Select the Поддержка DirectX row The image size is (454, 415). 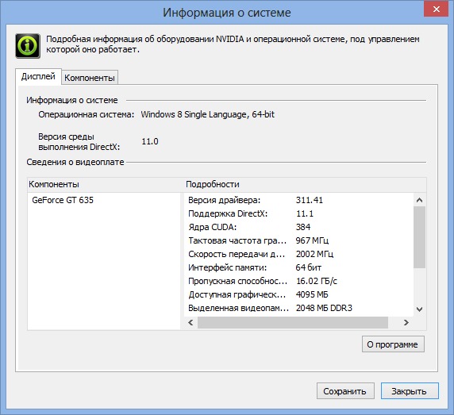tap(298, 213)
